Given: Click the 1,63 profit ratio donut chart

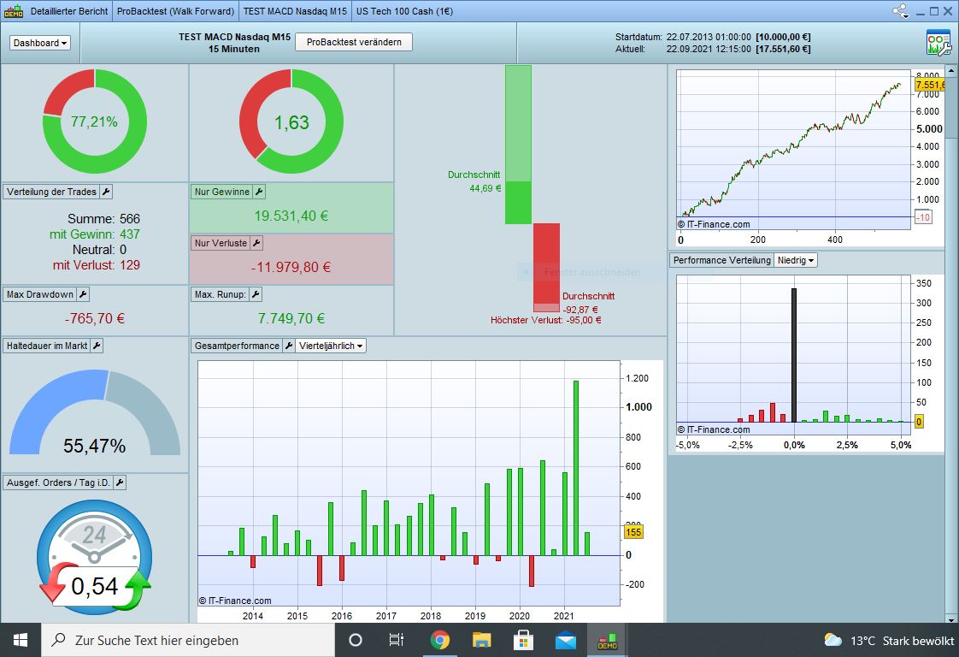Looking at the screenshot, I should click(291, 121).
